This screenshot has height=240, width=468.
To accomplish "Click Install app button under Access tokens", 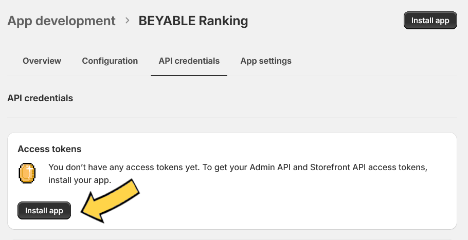I will tap(44, 211).
